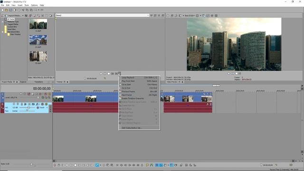
Task: Open the File menu
Action: [x=2, y=5]
